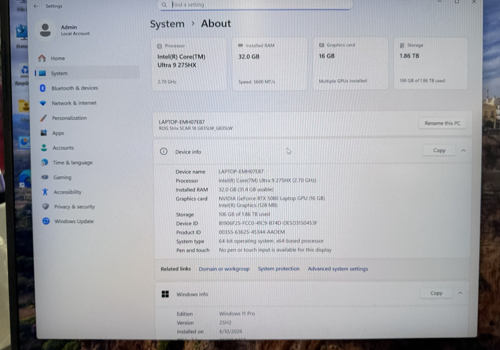Click the Bluetooth icon in sidebar
Screen dimensions: 500x350
43,88
